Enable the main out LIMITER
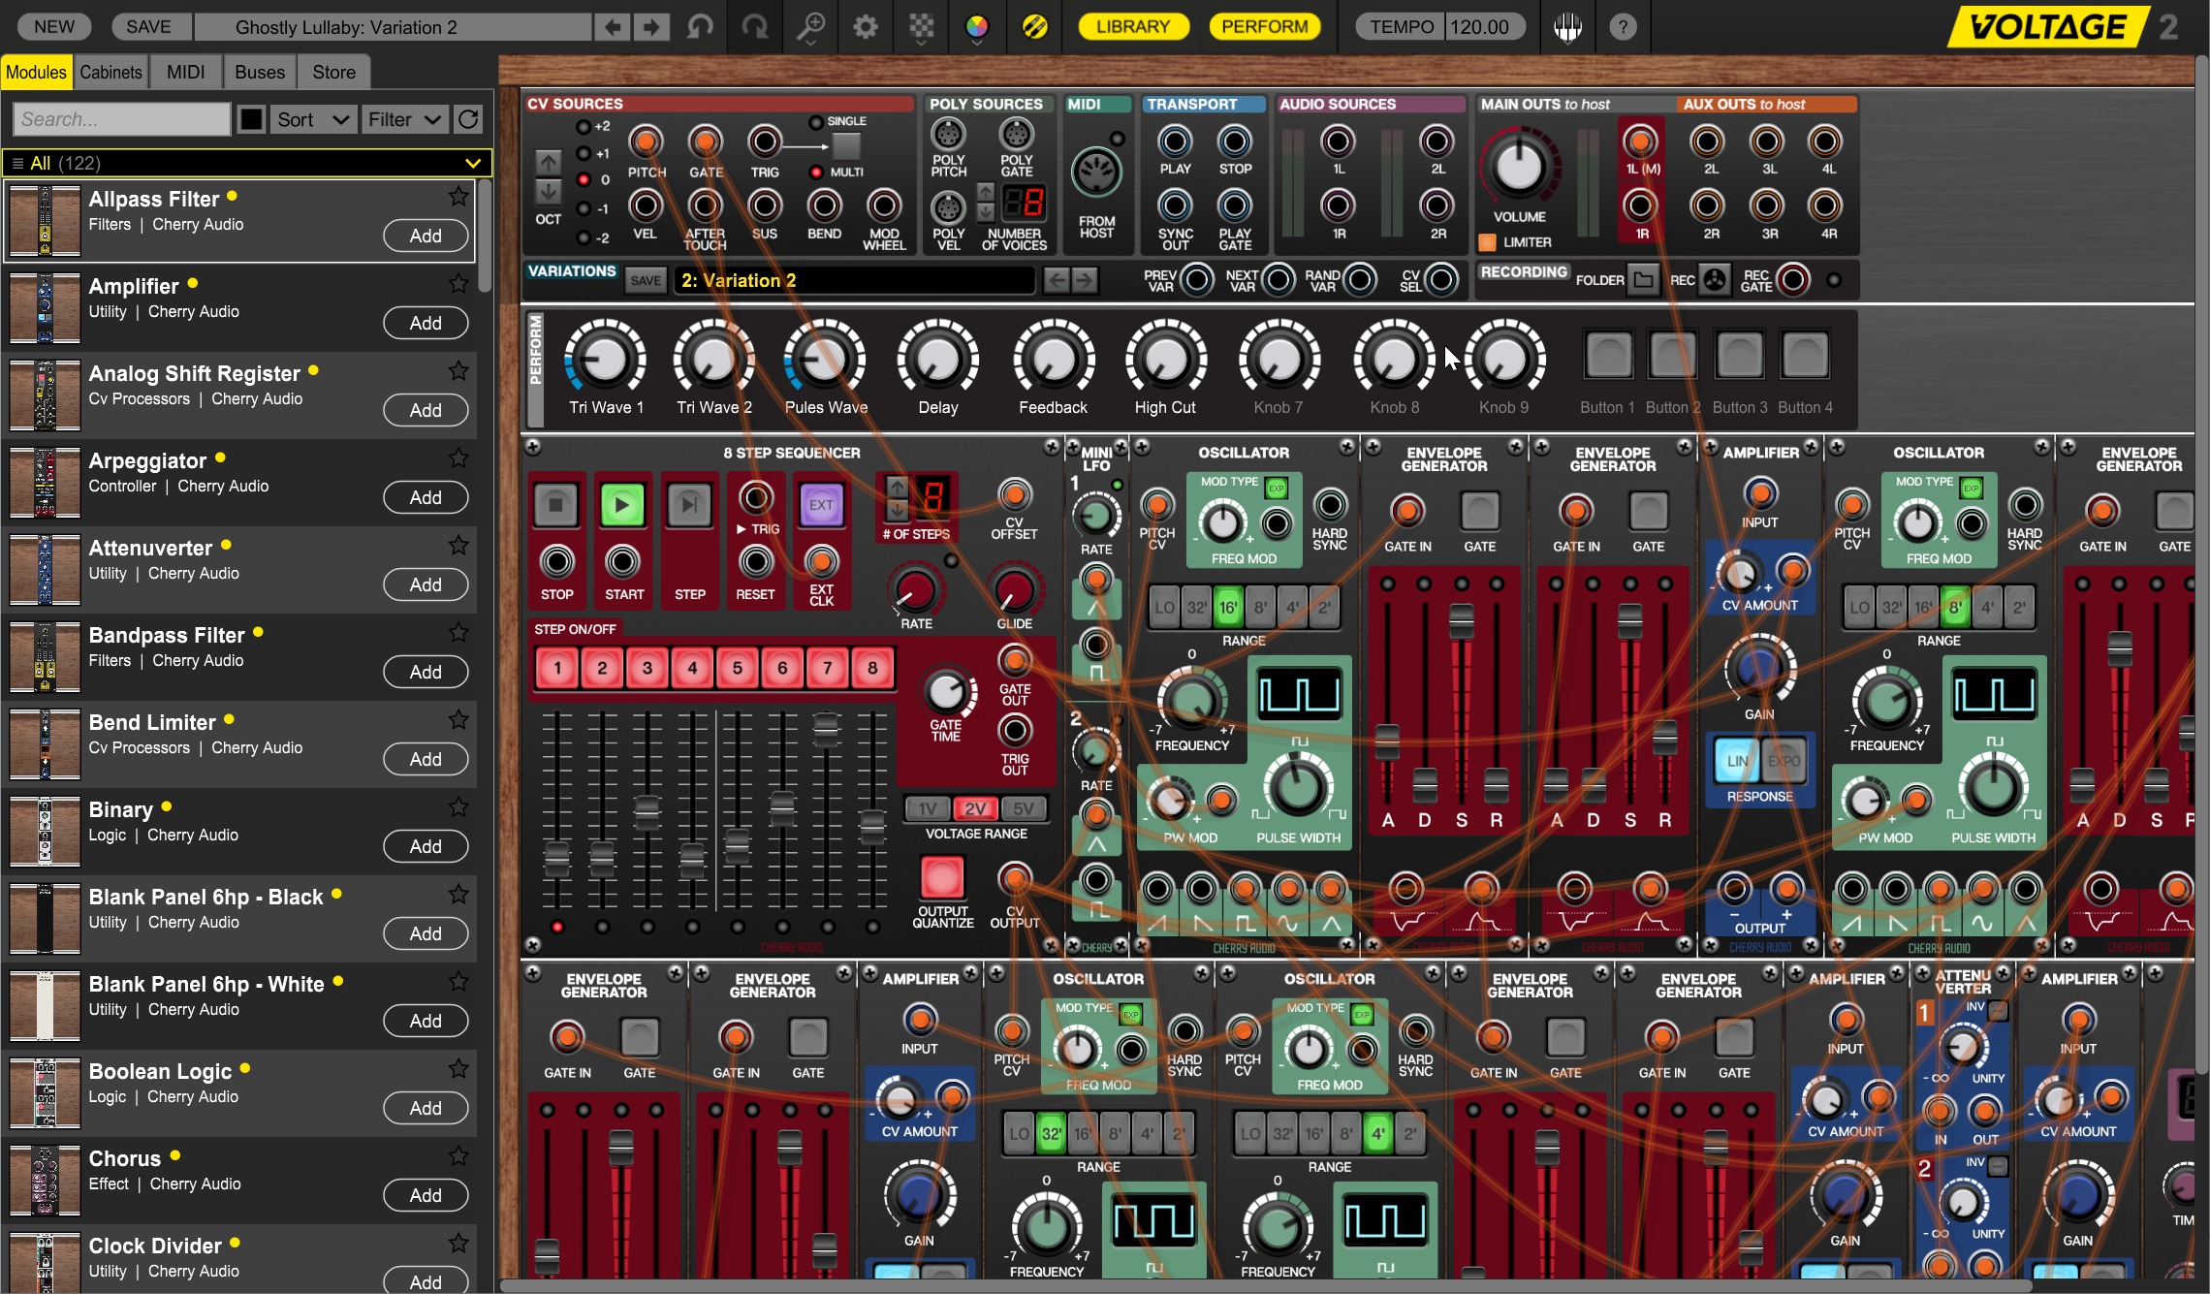Viewport: 2210px width, 1294px height. coord(1487,242)
